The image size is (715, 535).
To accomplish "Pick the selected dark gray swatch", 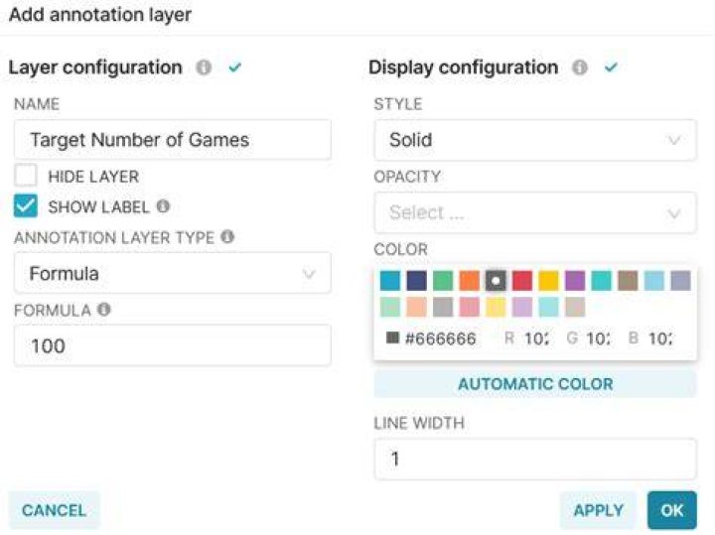I will coord(496,281).
